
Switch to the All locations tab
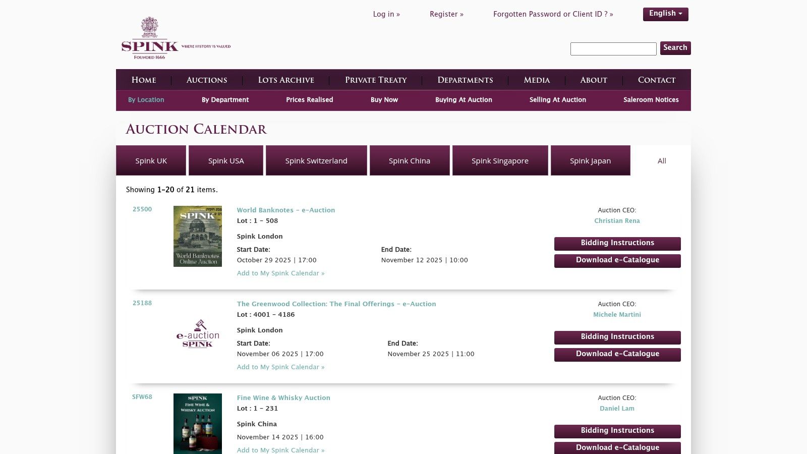tap(662, 160)
